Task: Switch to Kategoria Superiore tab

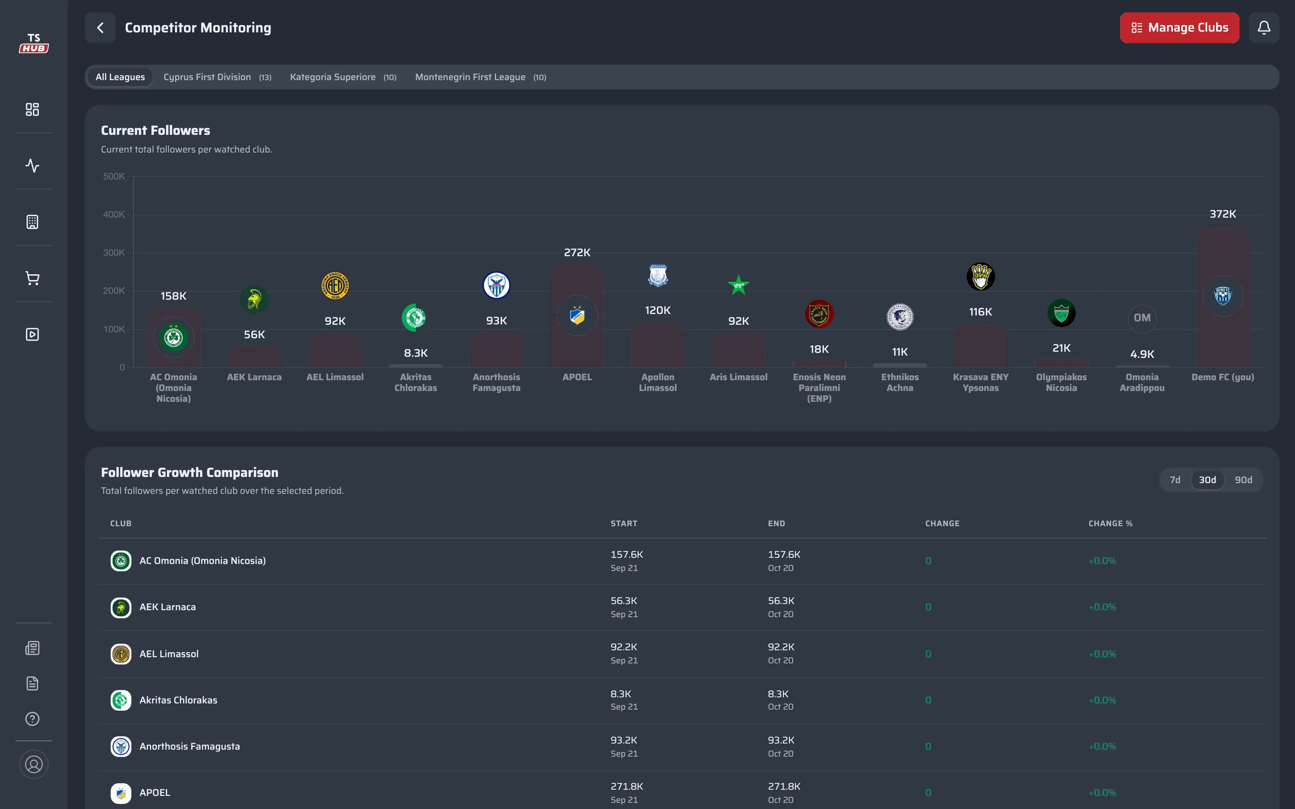Action: (343, 77)
